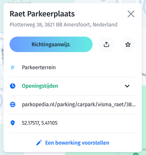Click the Richtingaanwijz. directions button

click(51, 44)
